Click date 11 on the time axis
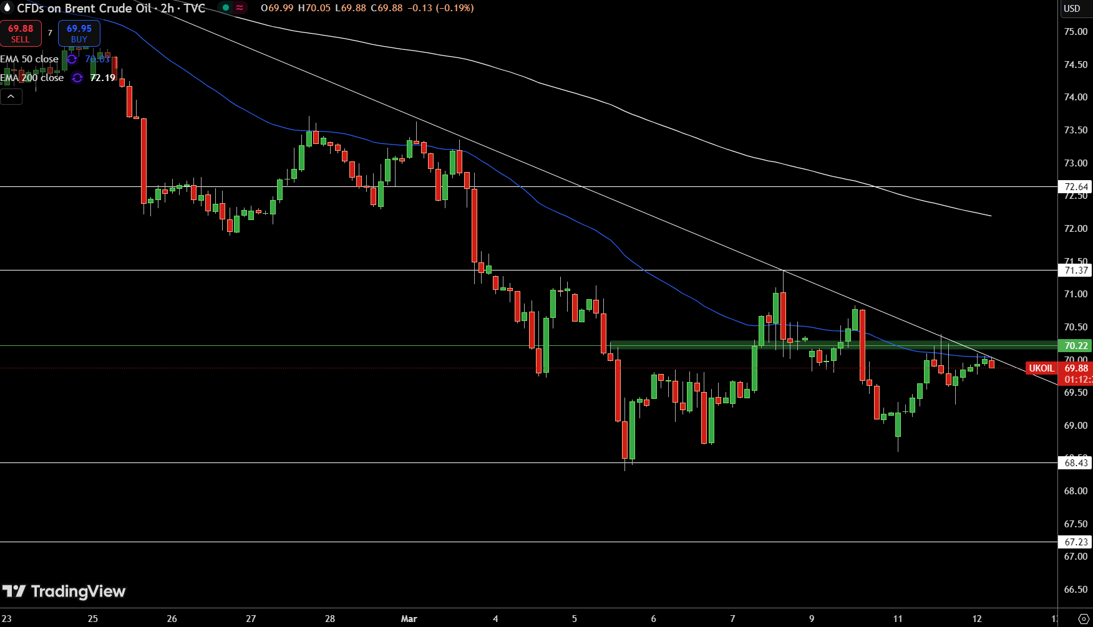Screen dimensions: 1093x627 pyautogui.click(x=898, y=619)
